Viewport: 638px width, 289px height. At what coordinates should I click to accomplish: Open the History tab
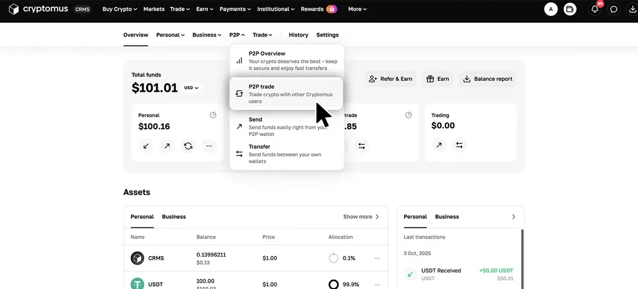coord(298,35)
